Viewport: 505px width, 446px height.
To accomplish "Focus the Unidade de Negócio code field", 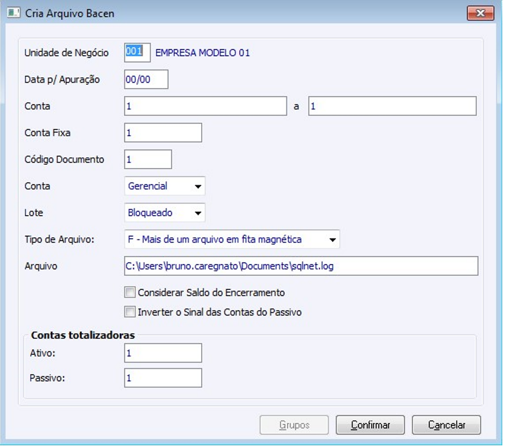I will click(137, 53).
